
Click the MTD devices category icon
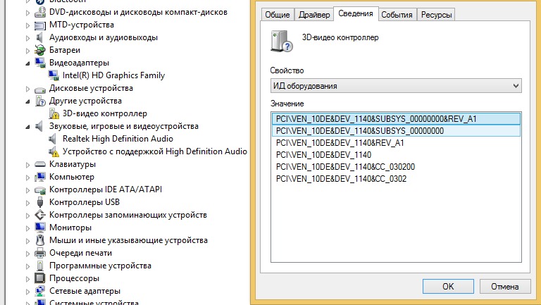coord(40,25)
